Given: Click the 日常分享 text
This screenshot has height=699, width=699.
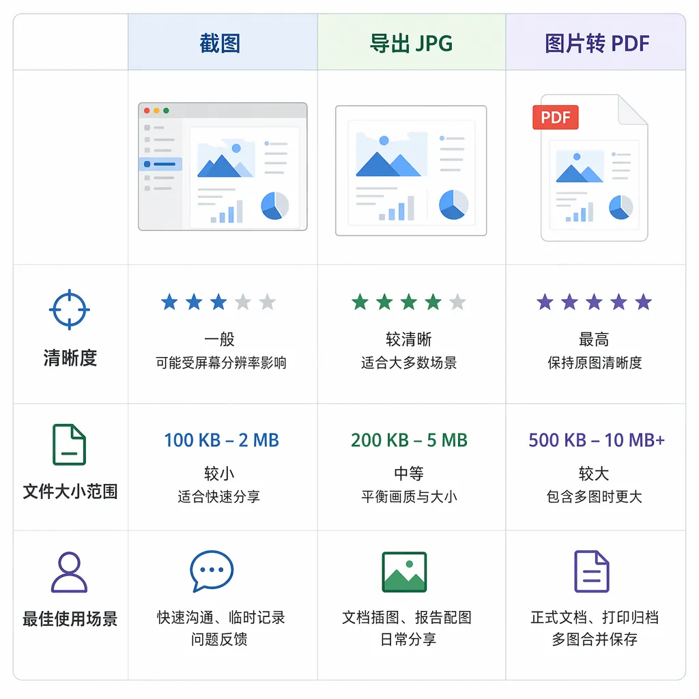Looking at the screenshot, I should point(408,639).
